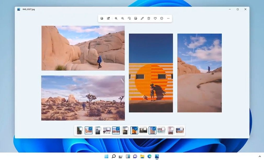Open File Explorer from the taskbar

[142, 156]
